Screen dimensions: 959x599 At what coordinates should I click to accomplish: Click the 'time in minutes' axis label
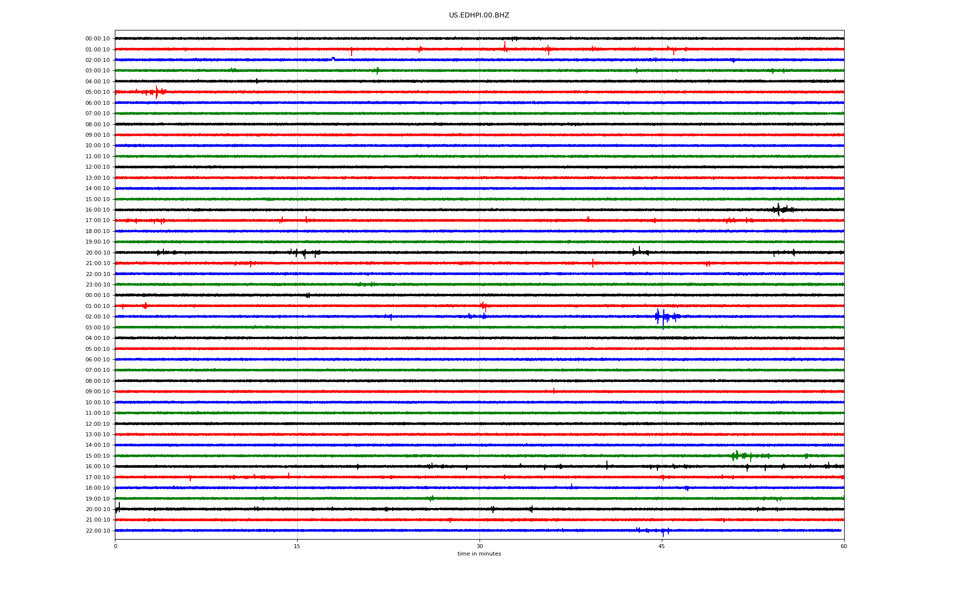[479, 554]
